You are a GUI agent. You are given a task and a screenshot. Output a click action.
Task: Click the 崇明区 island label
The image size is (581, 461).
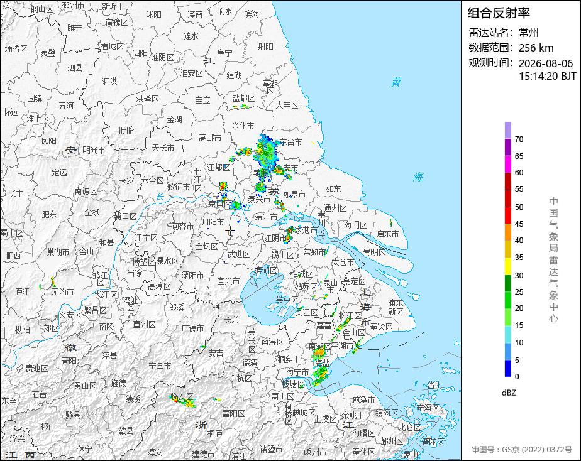(375, 252)
